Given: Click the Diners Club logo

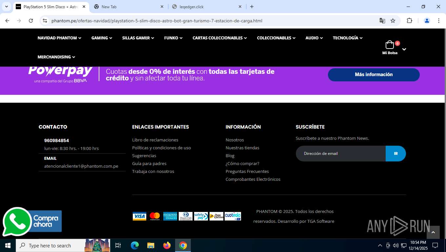Looking at the screenshot, I should tap(186, 216).
